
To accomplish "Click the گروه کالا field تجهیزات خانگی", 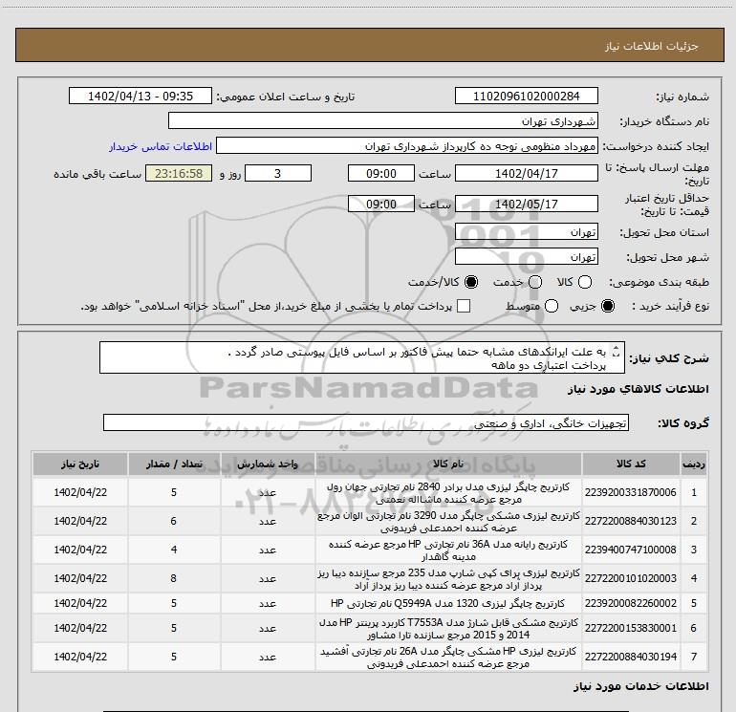I will pyautogui.click(x=366, y=422).
